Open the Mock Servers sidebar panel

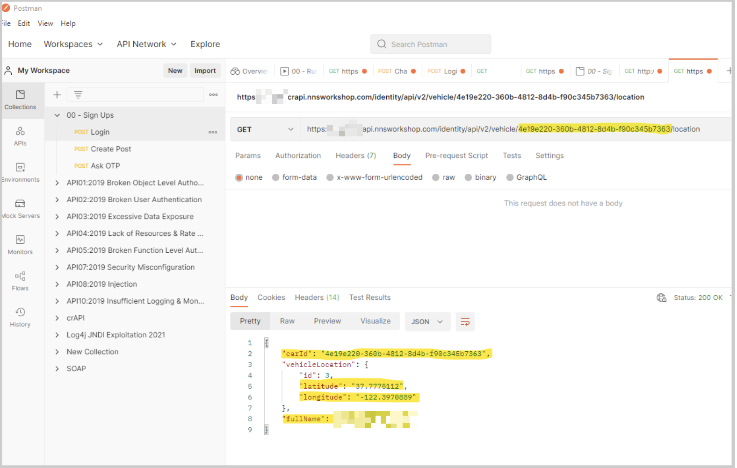coord(20,209)
